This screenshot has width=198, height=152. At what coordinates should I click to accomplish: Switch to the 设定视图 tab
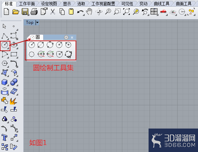pyautogui.click(x=49, y=4)
